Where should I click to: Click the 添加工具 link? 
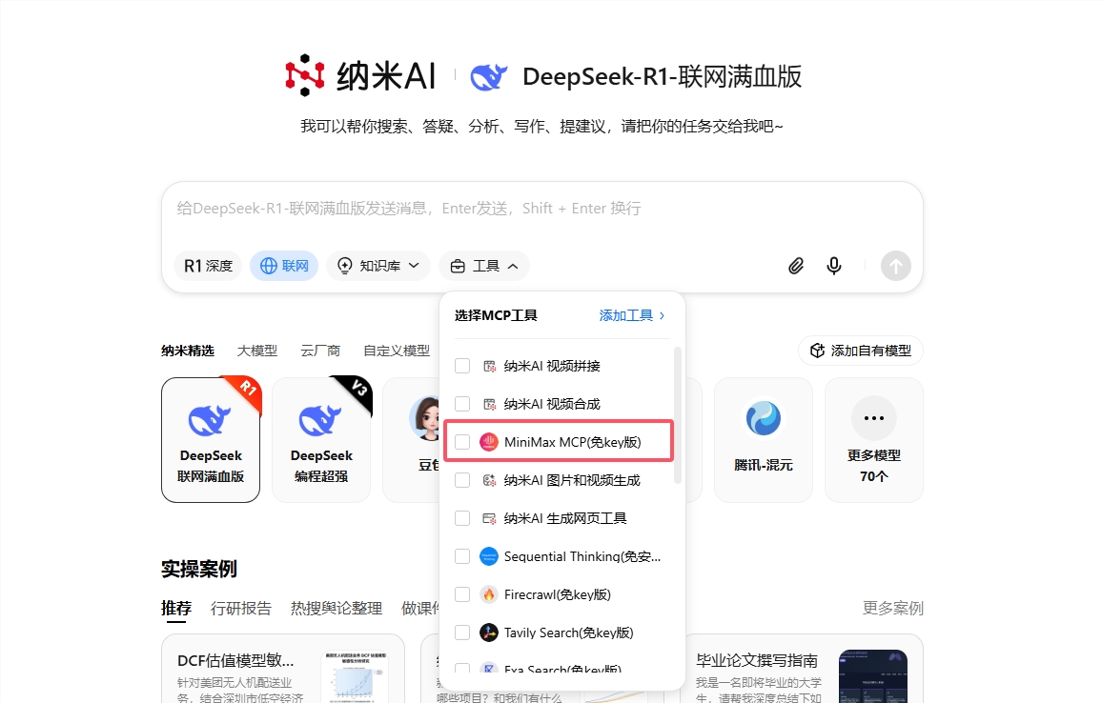[632, 315]
